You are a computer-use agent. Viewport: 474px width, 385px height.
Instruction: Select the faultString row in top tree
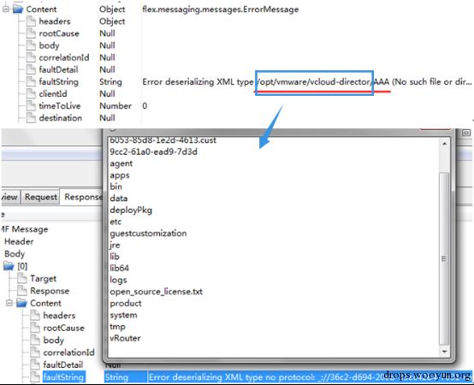pyautogui.click(x=237, y=81)
